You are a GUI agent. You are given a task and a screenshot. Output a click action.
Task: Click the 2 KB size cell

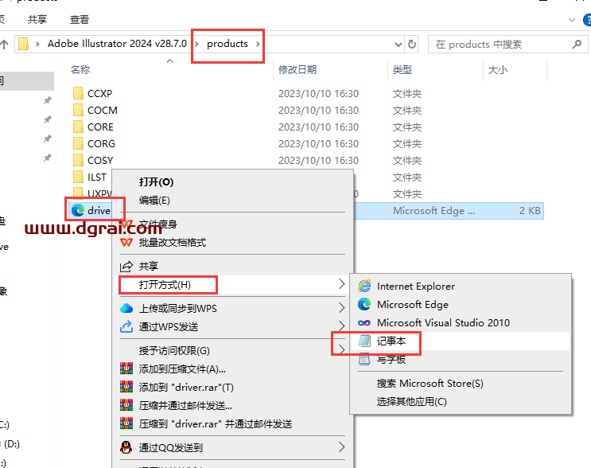pos(530,210)
